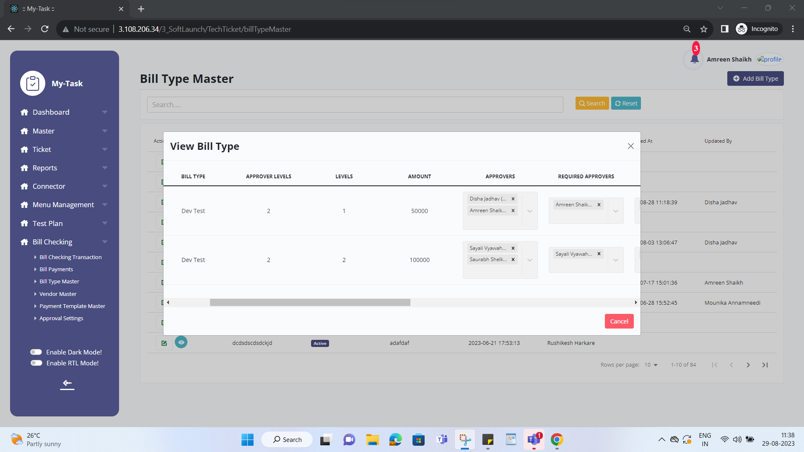
Task: Click the orange Search button
Action: (x=592, y=103)
